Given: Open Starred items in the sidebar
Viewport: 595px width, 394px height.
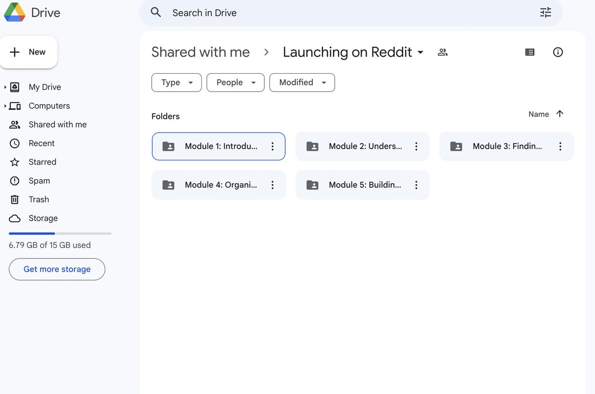Looking at the screenshot, I should 42,162.
